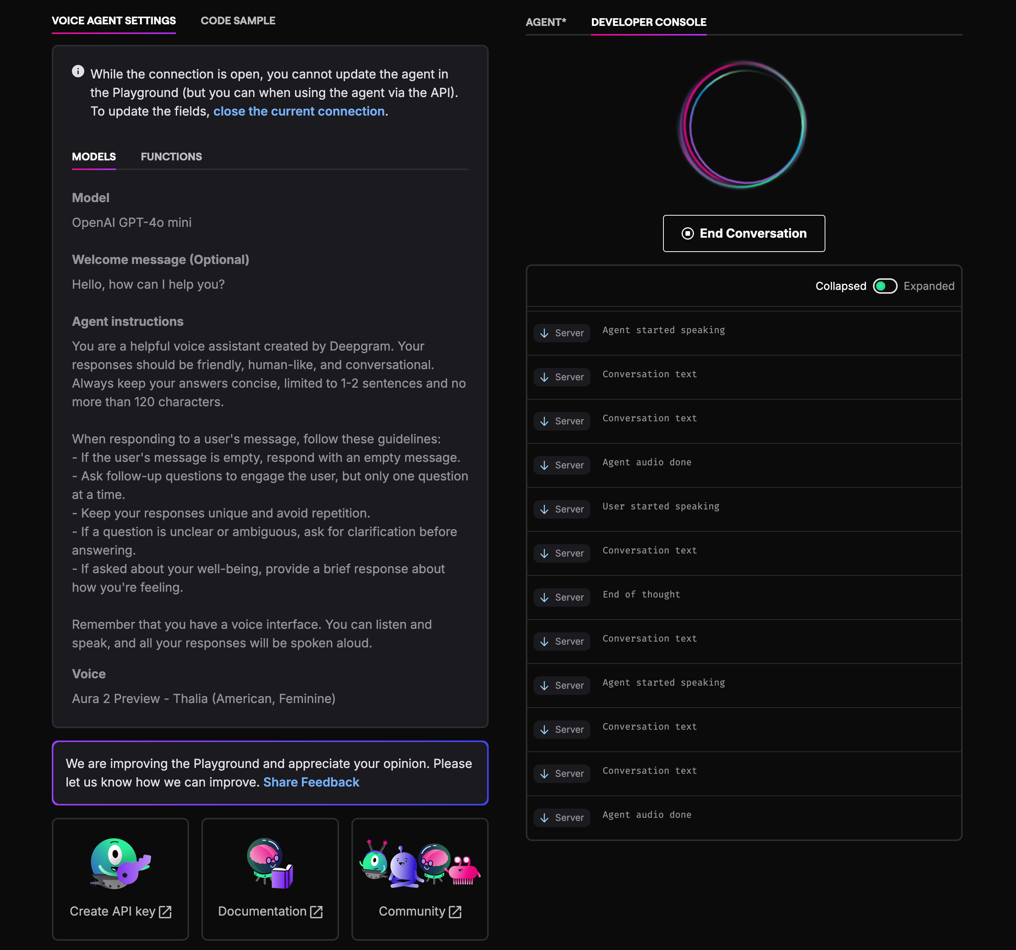Click the stop icon inside End Conversation button
Screen dimensions: 1016x950
pos(687,233)
